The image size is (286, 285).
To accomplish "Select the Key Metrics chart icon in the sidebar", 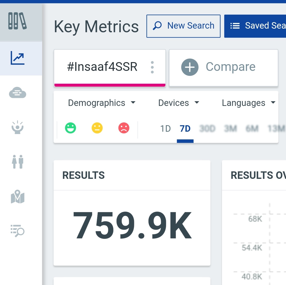I will click(17, 58).
